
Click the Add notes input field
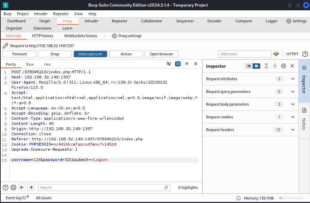pyautogui.click(x=245, y=54)
